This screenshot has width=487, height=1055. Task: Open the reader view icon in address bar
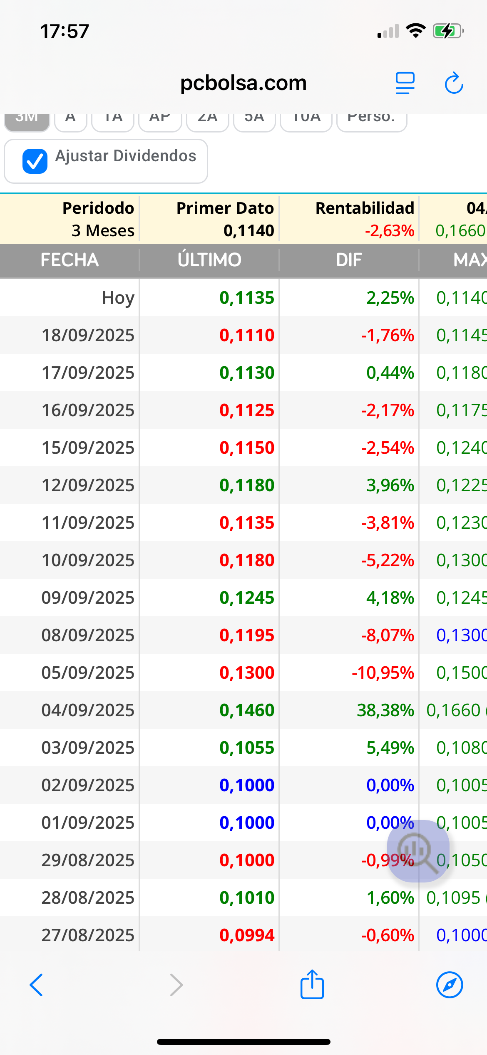pos(405,83)
